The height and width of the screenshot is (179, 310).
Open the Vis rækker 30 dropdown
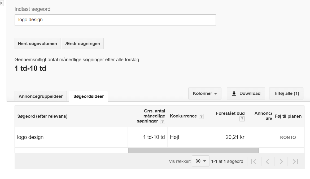tap(200, 161)
